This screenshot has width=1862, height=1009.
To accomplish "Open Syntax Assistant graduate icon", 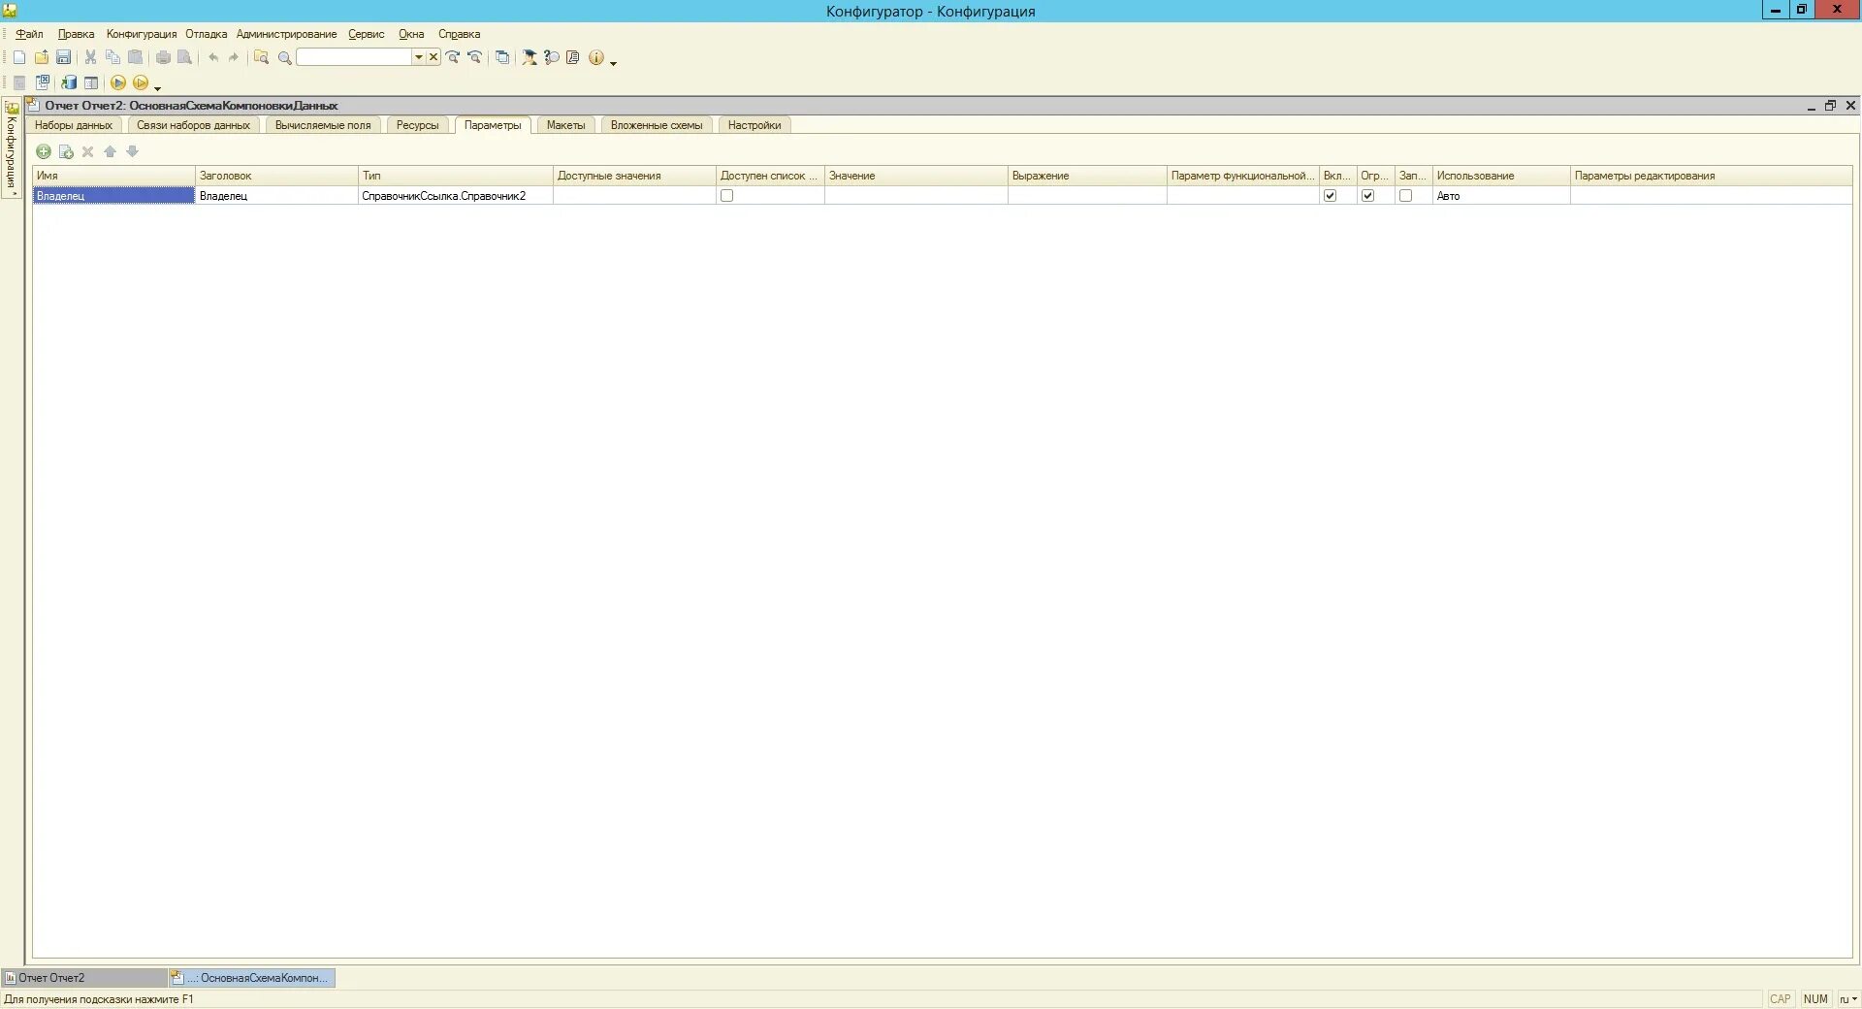I will (530, 58).
